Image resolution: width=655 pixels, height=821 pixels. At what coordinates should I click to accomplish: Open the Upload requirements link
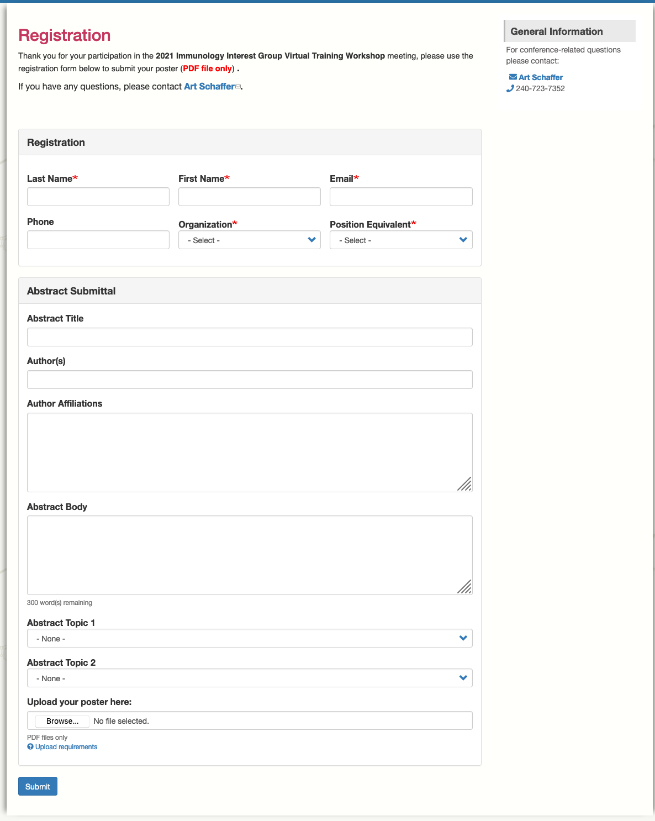66,747
